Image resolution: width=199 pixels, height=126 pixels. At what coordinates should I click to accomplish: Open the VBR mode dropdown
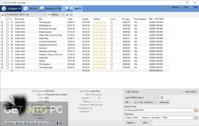pos(129,102)
